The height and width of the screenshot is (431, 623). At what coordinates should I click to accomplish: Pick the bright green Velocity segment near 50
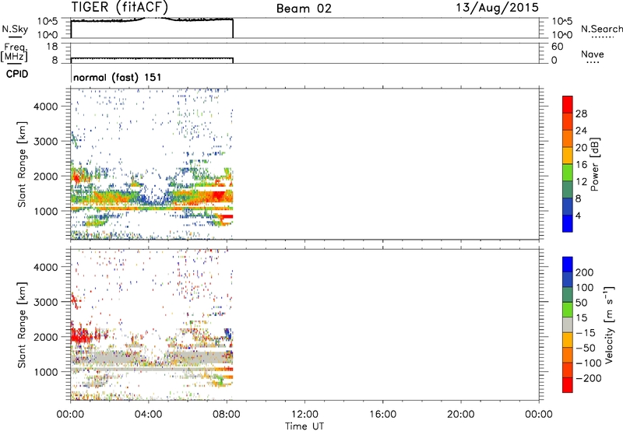click(568, 310)
